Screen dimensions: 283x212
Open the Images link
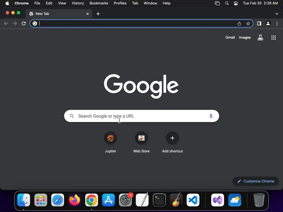tap(245, 38)
